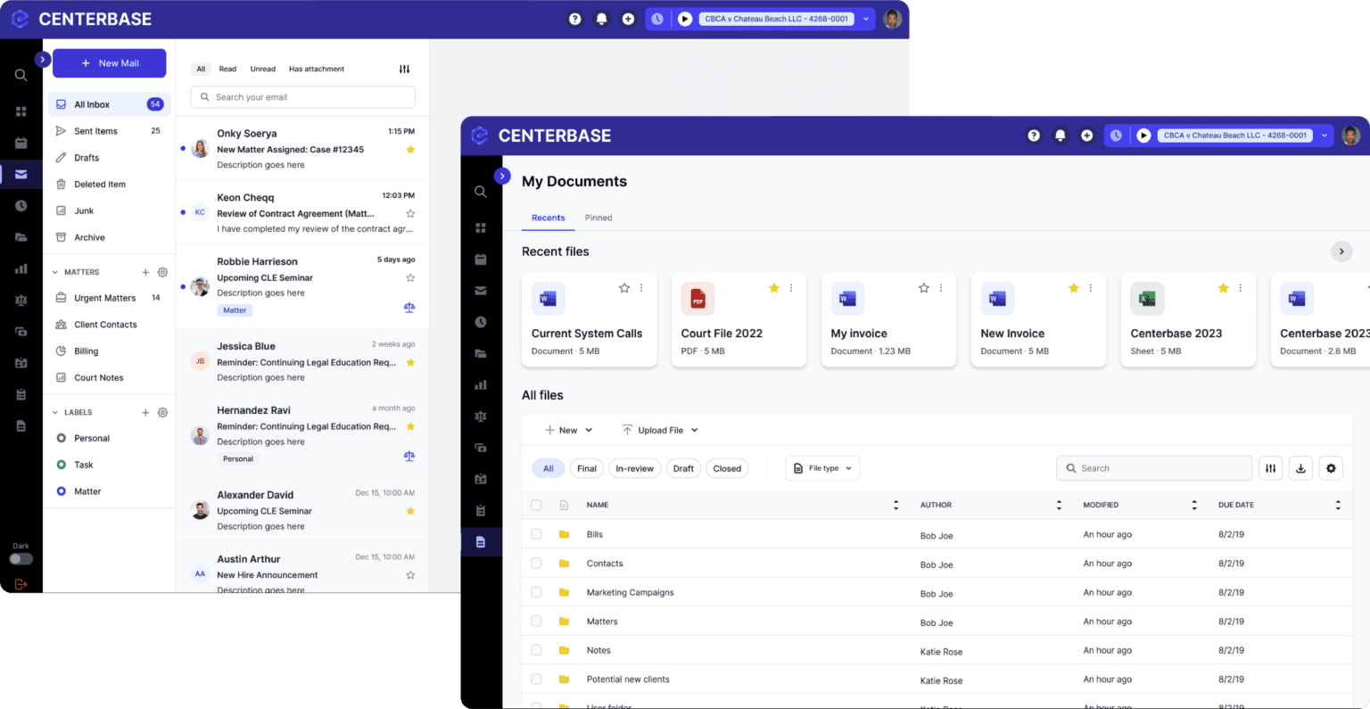Open the File type dropdown filter
The height and width of the screenshot is (709, 1370).
pos(821,468)
